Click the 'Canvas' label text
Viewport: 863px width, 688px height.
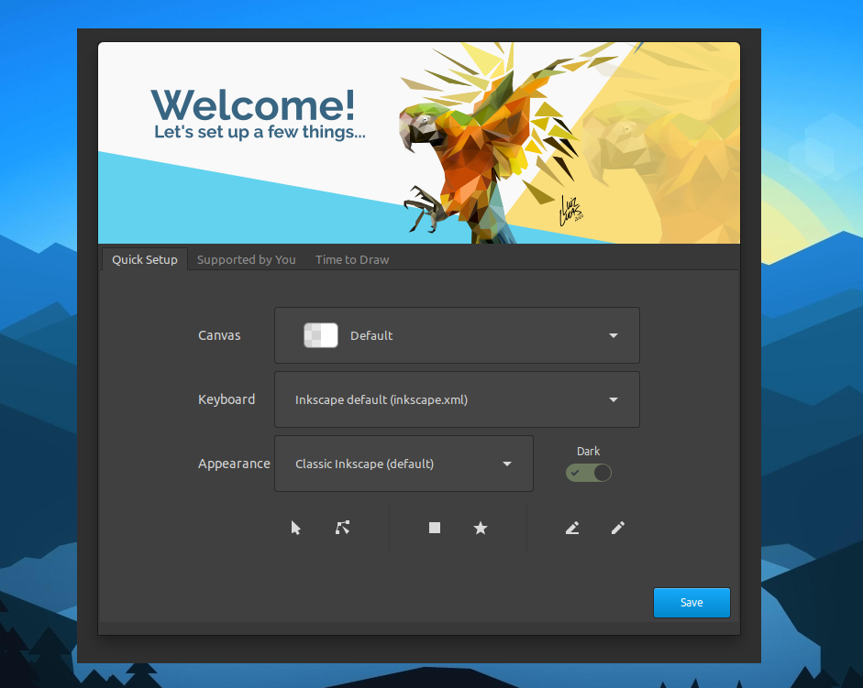pos(219,335)
